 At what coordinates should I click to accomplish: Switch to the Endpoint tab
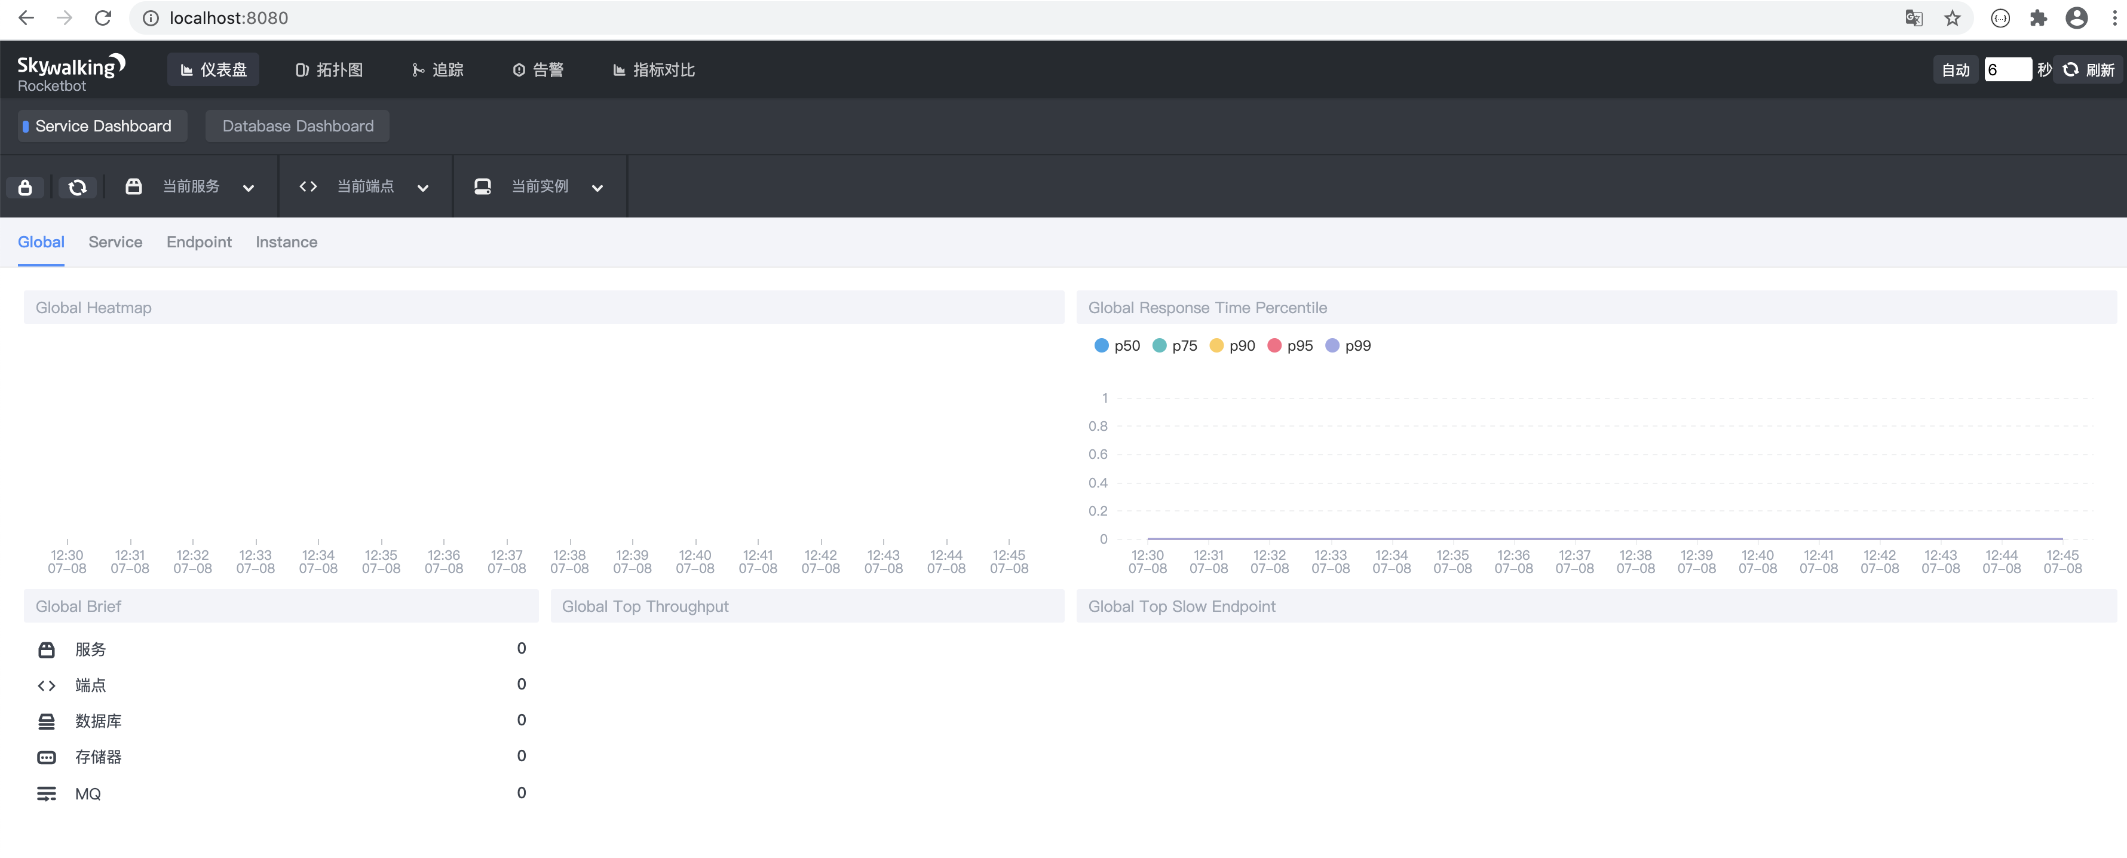199,242
